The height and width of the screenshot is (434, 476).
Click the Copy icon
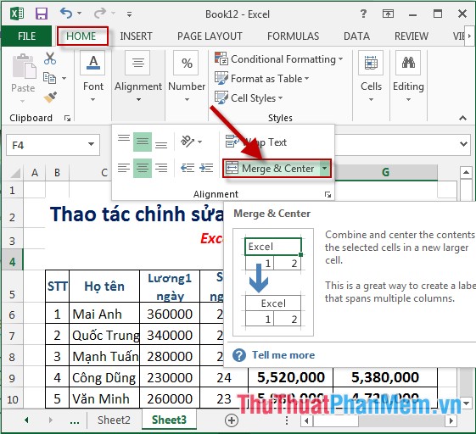(x=49, y=78)
